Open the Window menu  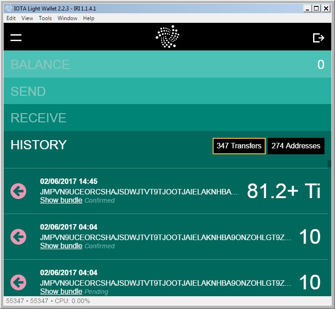pyautogui.click(x=67, y=18)
